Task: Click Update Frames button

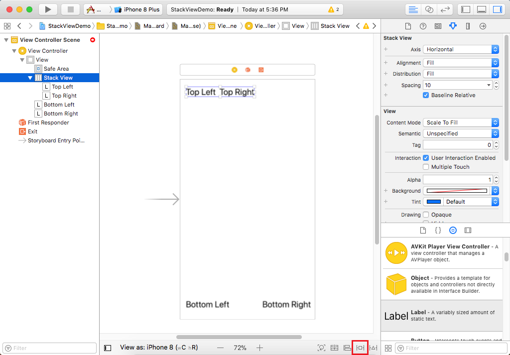Action: [321, 348]
